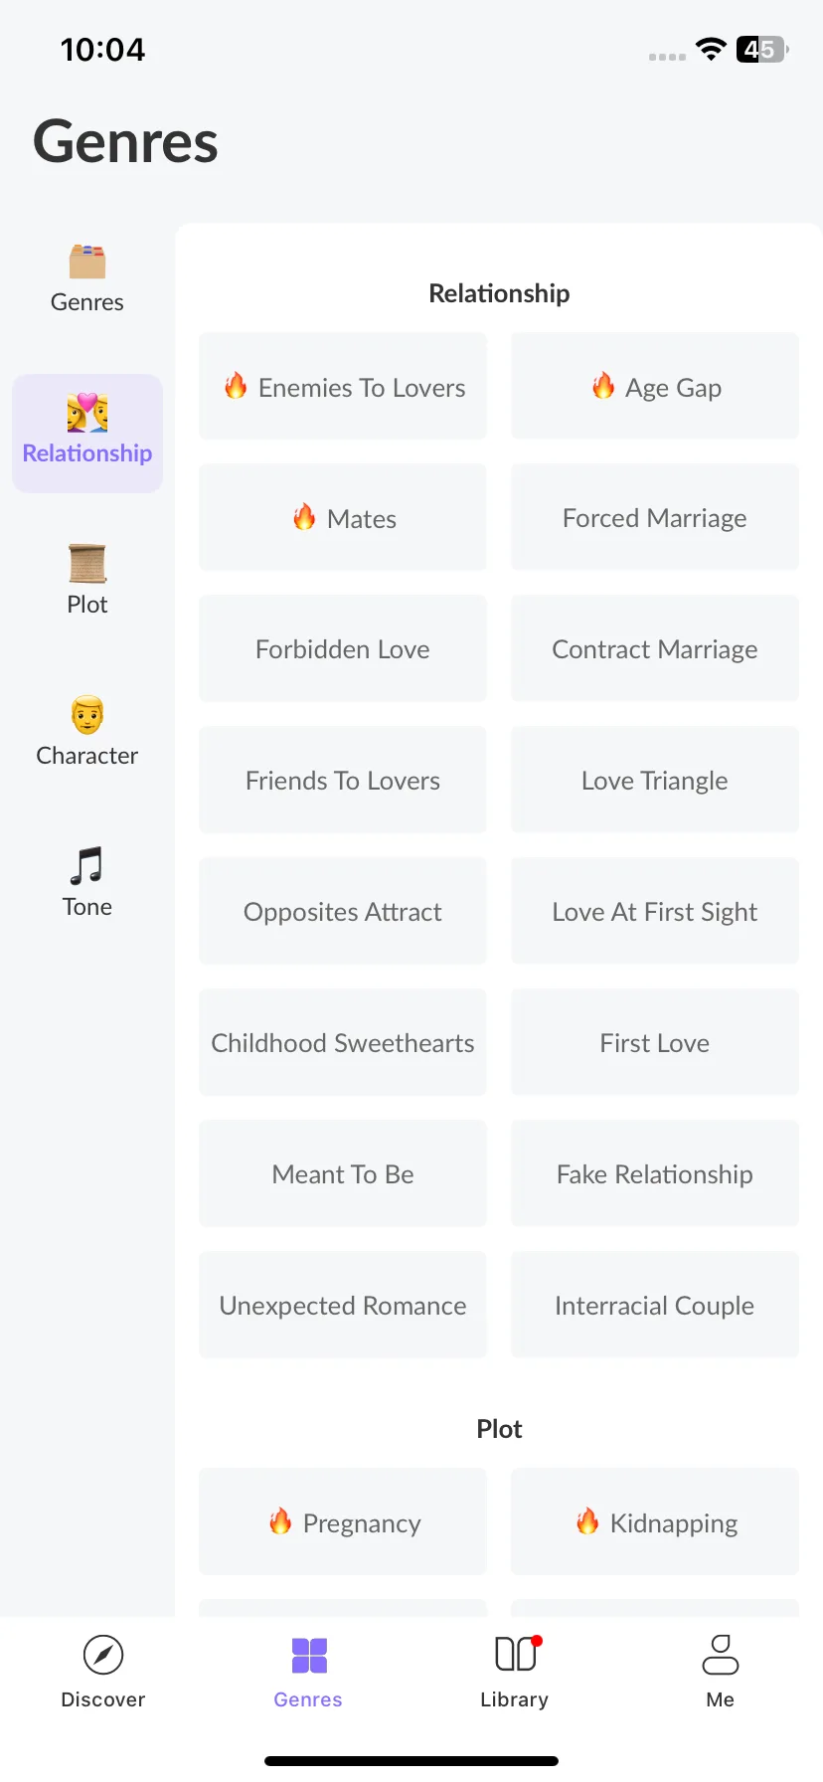Open the Forced Marriage tag
This screenshot has height=1782, width=823.
click(x=655, y=517)
